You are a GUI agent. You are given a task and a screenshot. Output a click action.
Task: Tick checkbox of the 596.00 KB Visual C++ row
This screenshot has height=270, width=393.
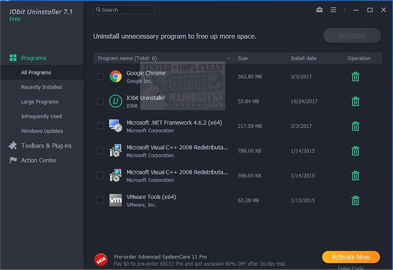[100, 175]
